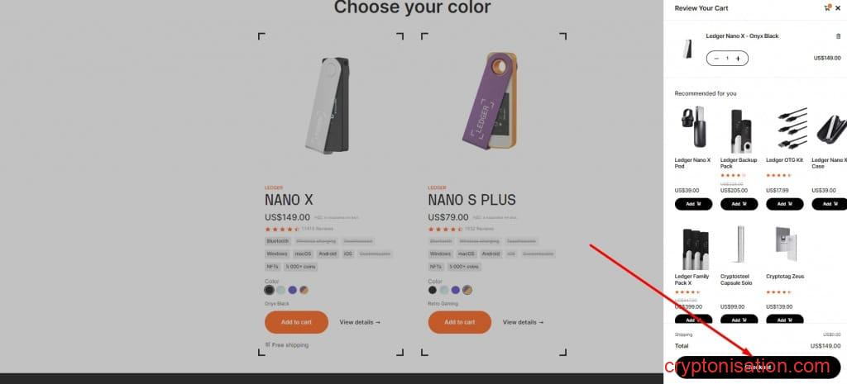
Task: Select Onyx Black color for Nano X
Action: tap(269, 290)
